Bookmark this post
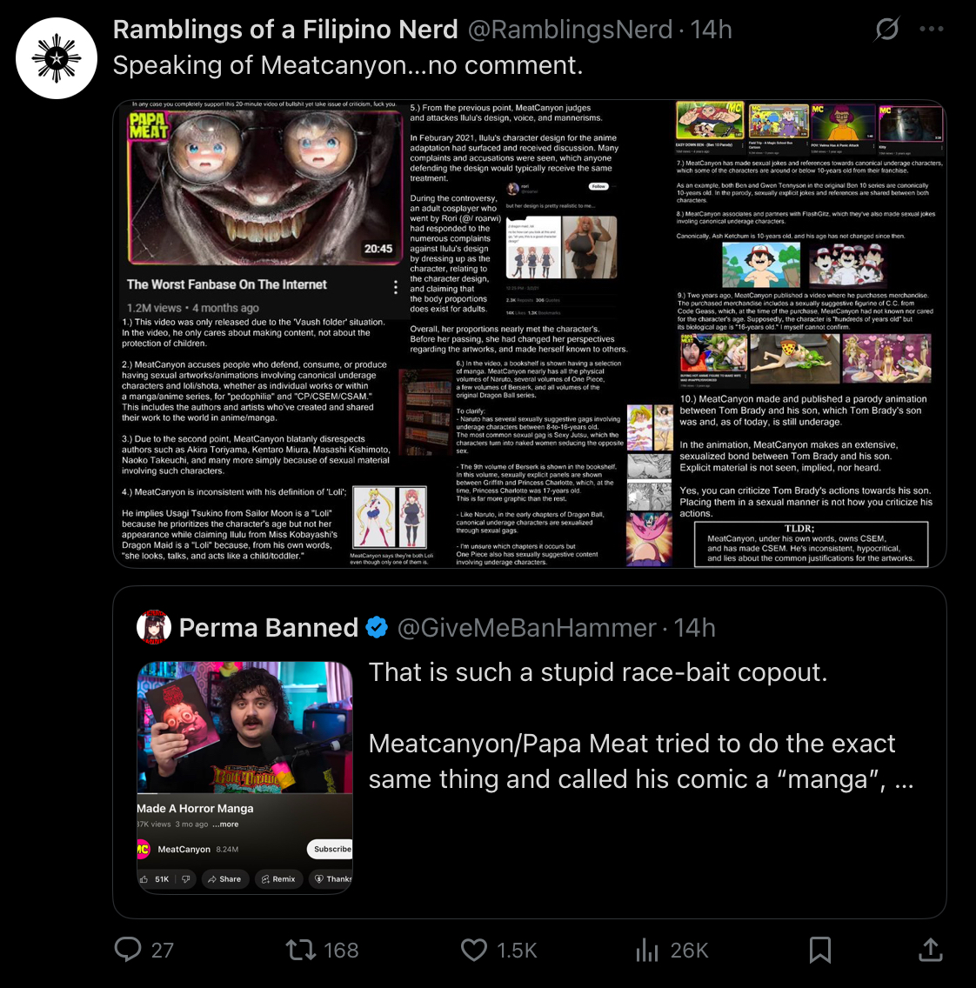The height and width of the screenshot is (988, 976). pyautogui.click(x=819, y=949)
